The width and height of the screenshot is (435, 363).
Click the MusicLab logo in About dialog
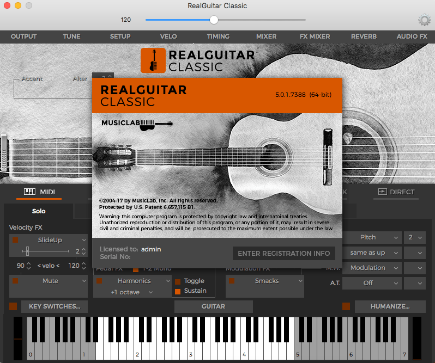tap(137, 124)
